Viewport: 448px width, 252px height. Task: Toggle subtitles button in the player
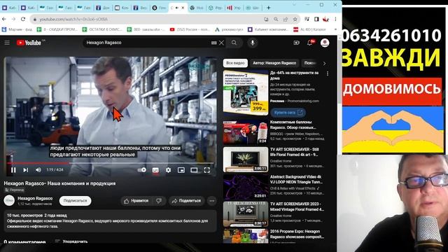(155, 170)
